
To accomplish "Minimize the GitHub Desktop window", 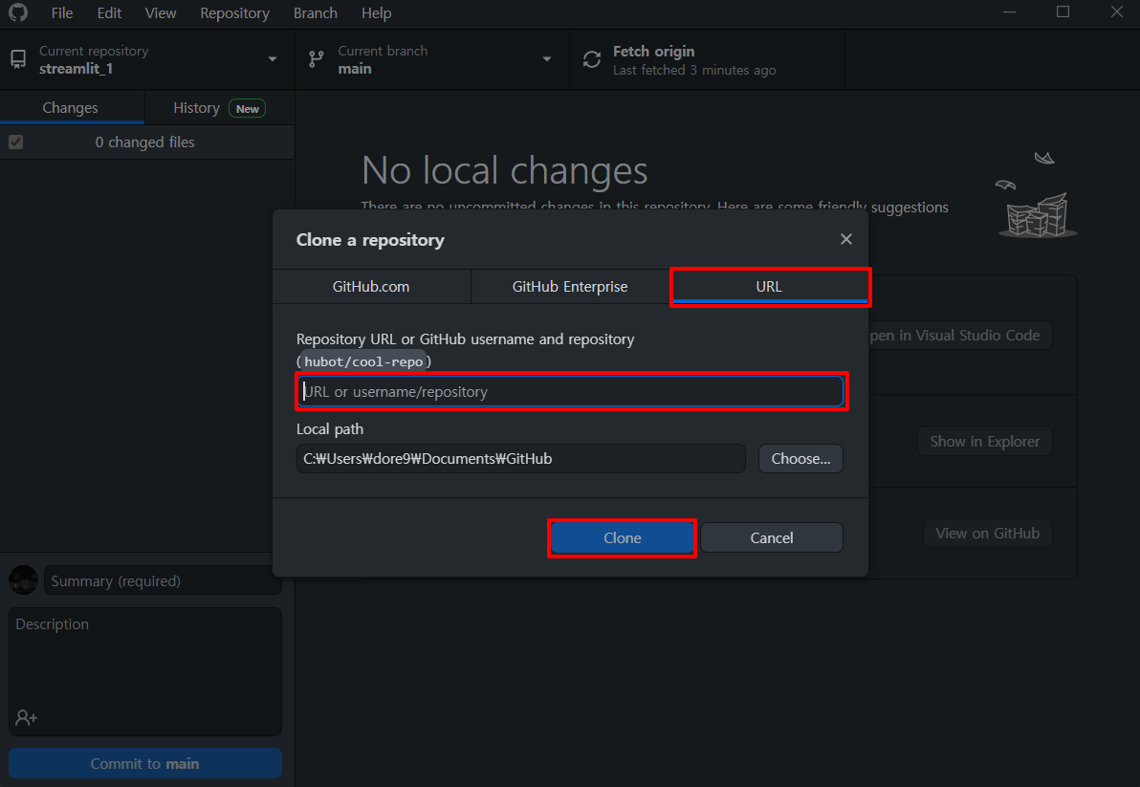I will coord(1009,12).
